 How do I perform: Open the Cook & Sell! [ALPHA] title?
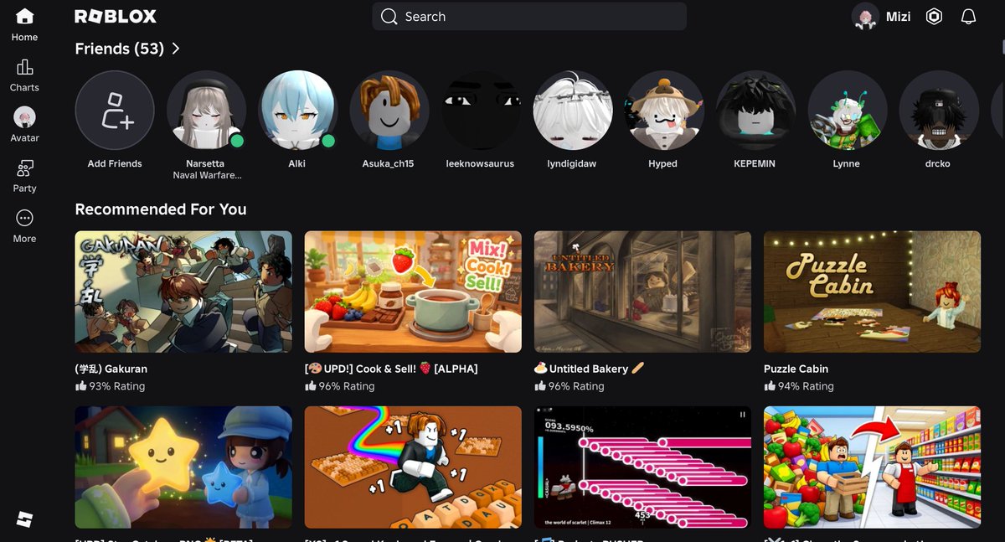pos(391,369)
